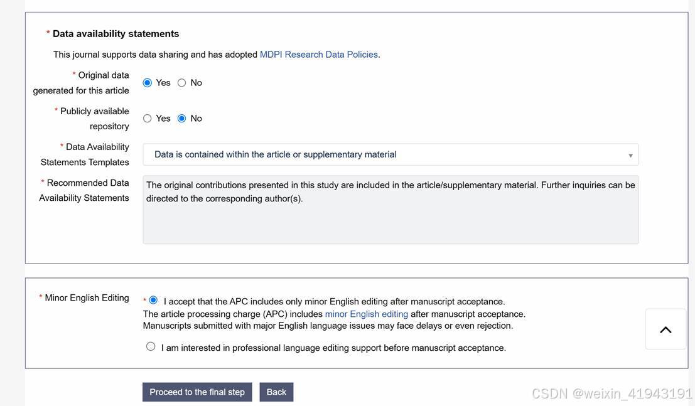Click the 'I accept that the APC includes' label text

(x=334, y=302)
